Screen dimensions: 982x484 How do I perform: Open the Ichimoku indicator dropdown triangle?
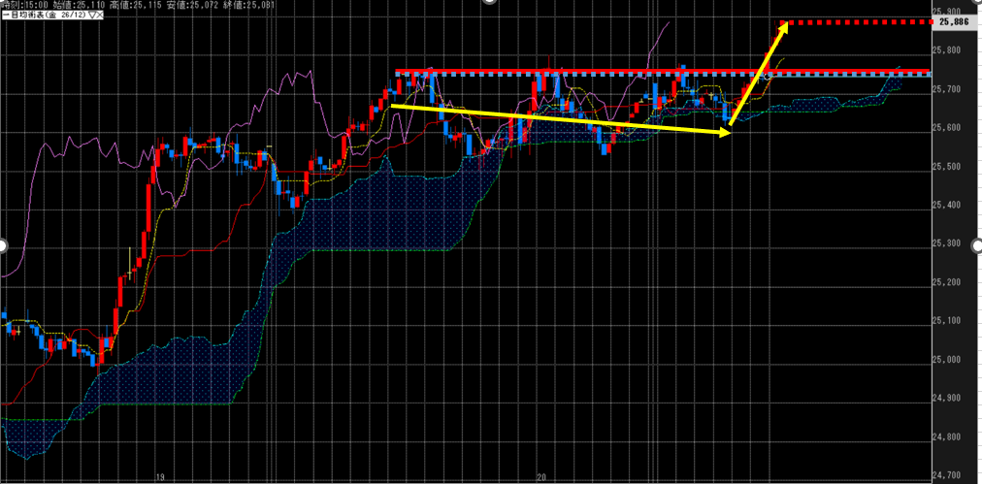90,16
